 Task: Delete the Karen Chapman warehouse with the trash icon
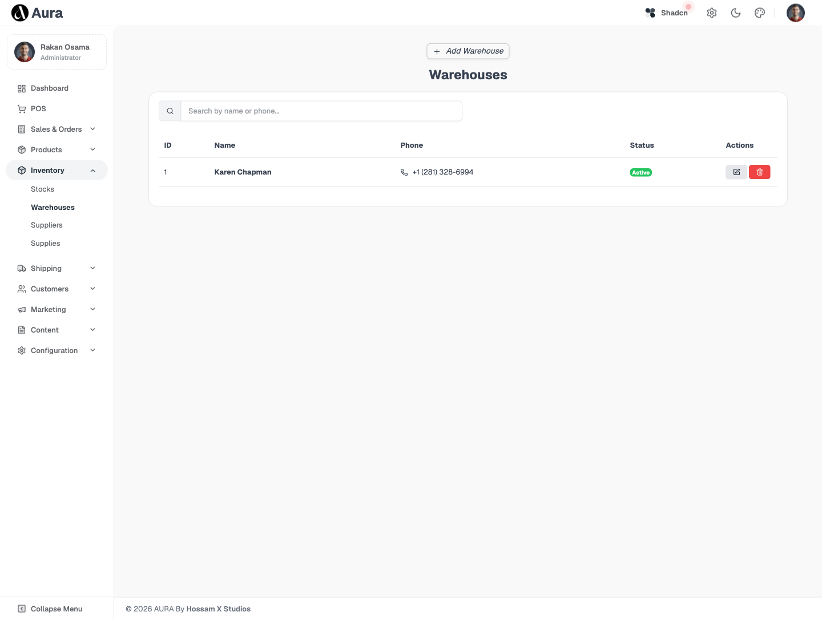(760, 172)
